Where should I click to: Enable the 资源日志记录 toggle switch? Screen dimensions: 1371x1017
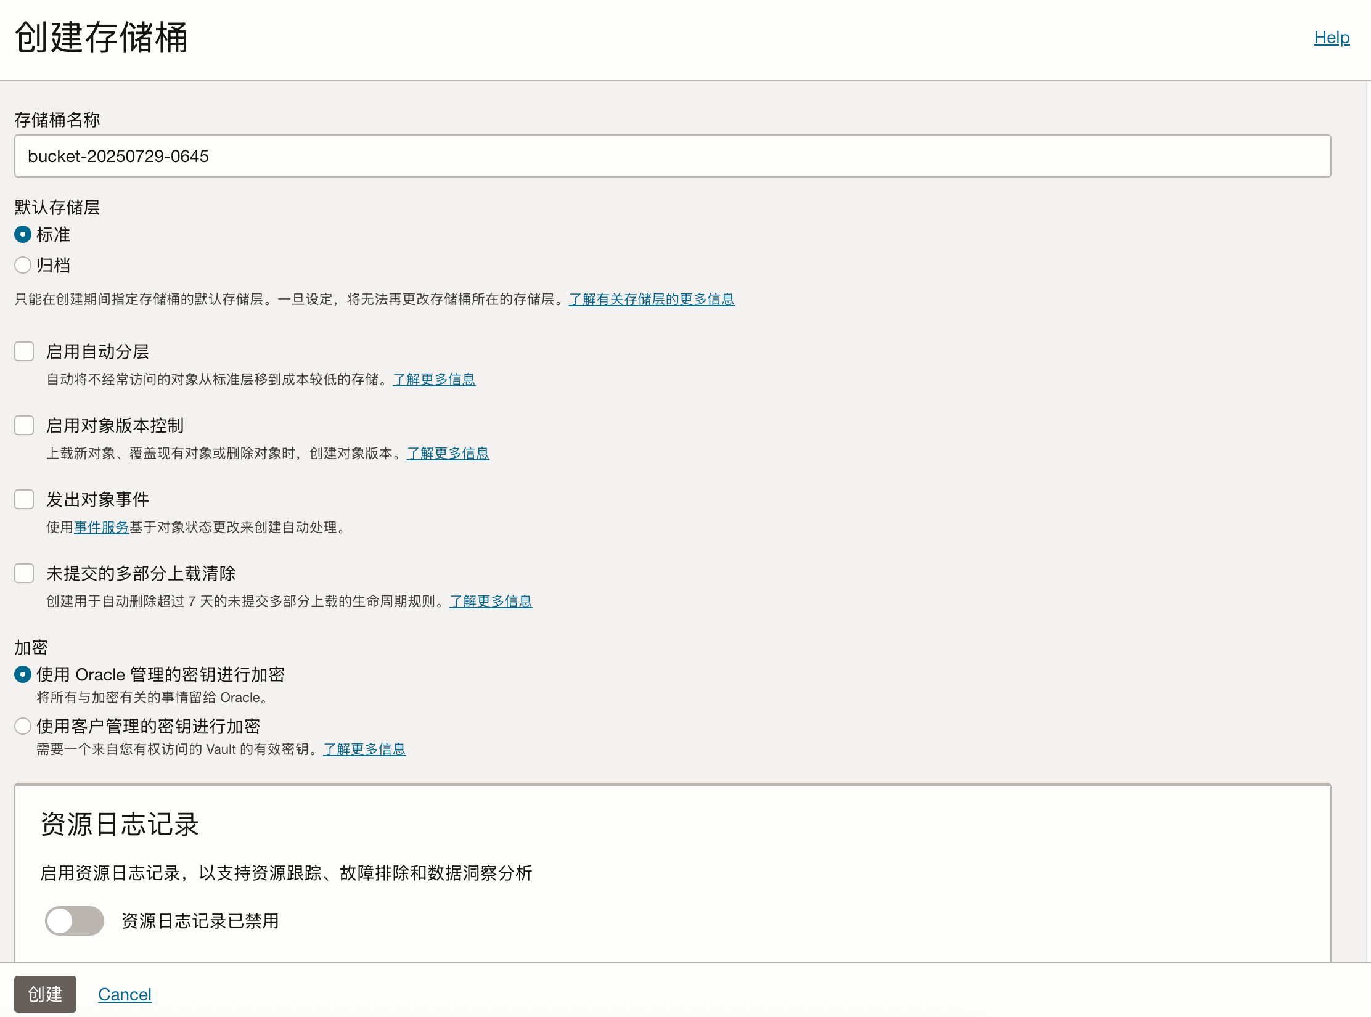(x=74, y=921)
